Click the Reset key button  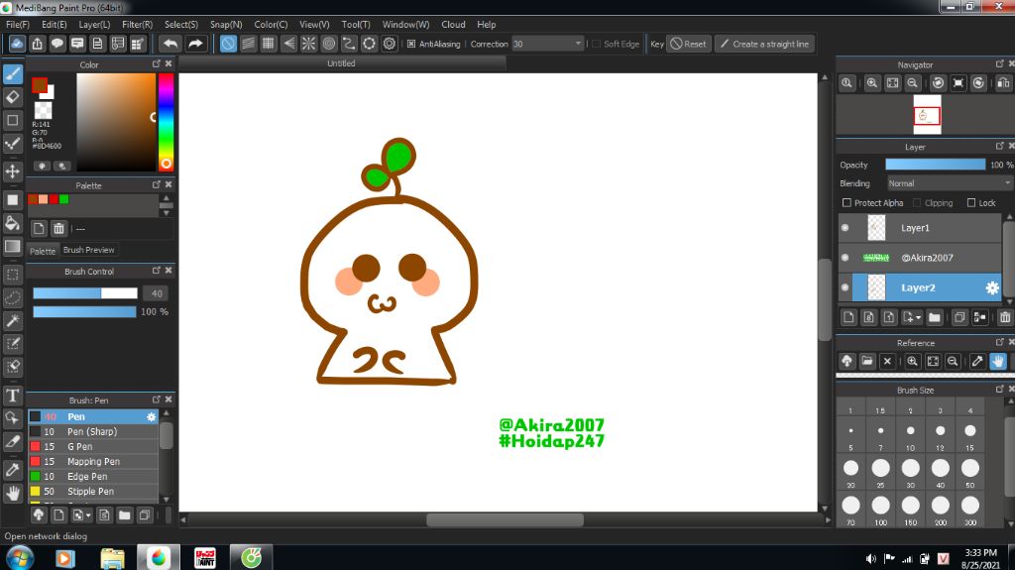(689, 44)
